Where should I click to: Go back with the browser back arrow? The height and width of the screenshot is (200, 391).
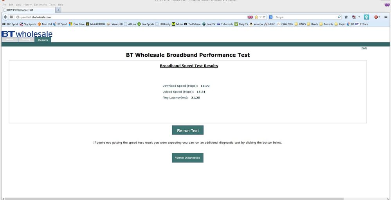5,17
